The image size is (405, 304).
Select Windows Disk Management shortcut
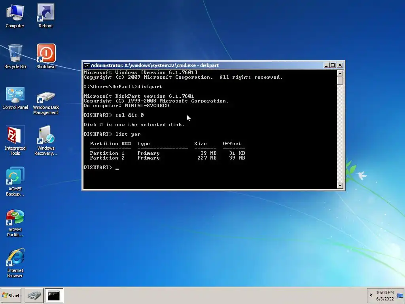46,103
